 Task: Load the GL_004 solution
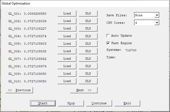coord(67,36)
